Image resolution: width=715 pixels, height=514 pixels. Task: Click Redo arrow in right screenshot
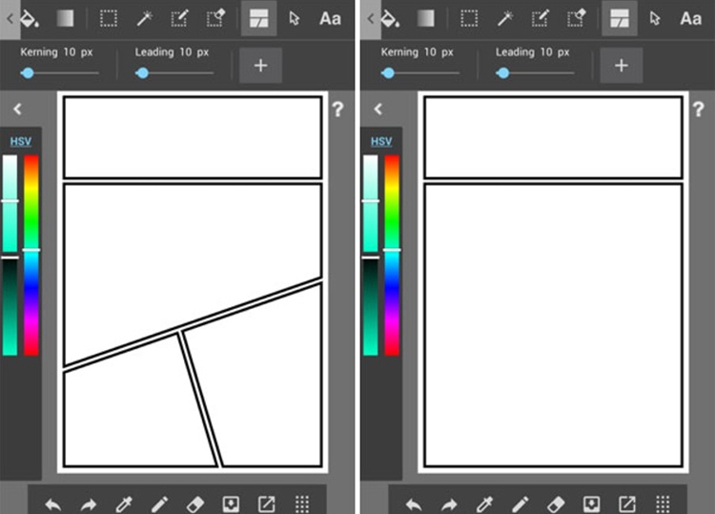click(449, 504)
